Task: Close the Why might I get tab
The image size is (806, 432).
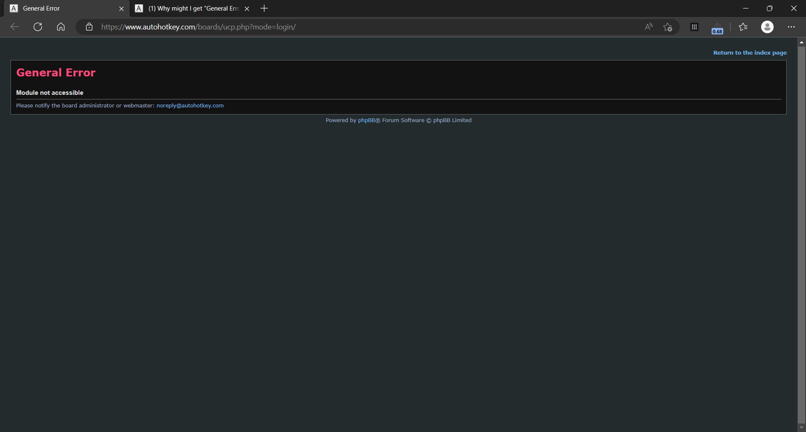Action: point(247,9)
